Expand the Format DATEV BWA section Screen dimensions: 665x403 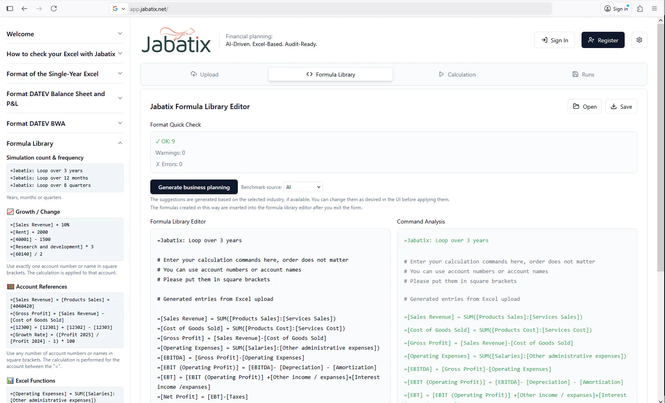65,123
